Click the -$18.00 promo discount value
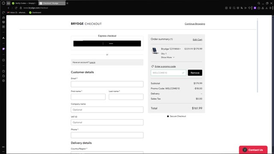 point(198,89)
